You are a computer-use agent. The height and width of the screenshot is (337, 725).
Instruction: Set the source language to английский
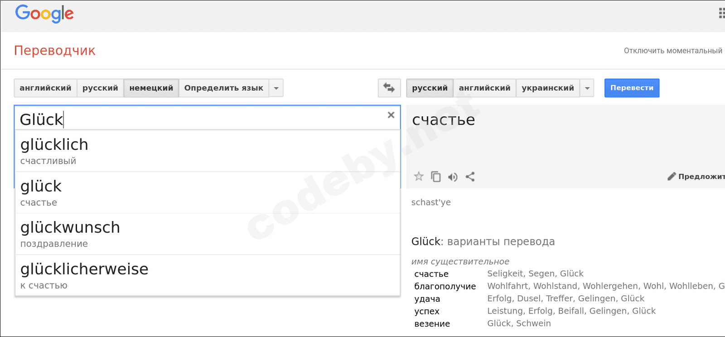click(x=45, y=88)
